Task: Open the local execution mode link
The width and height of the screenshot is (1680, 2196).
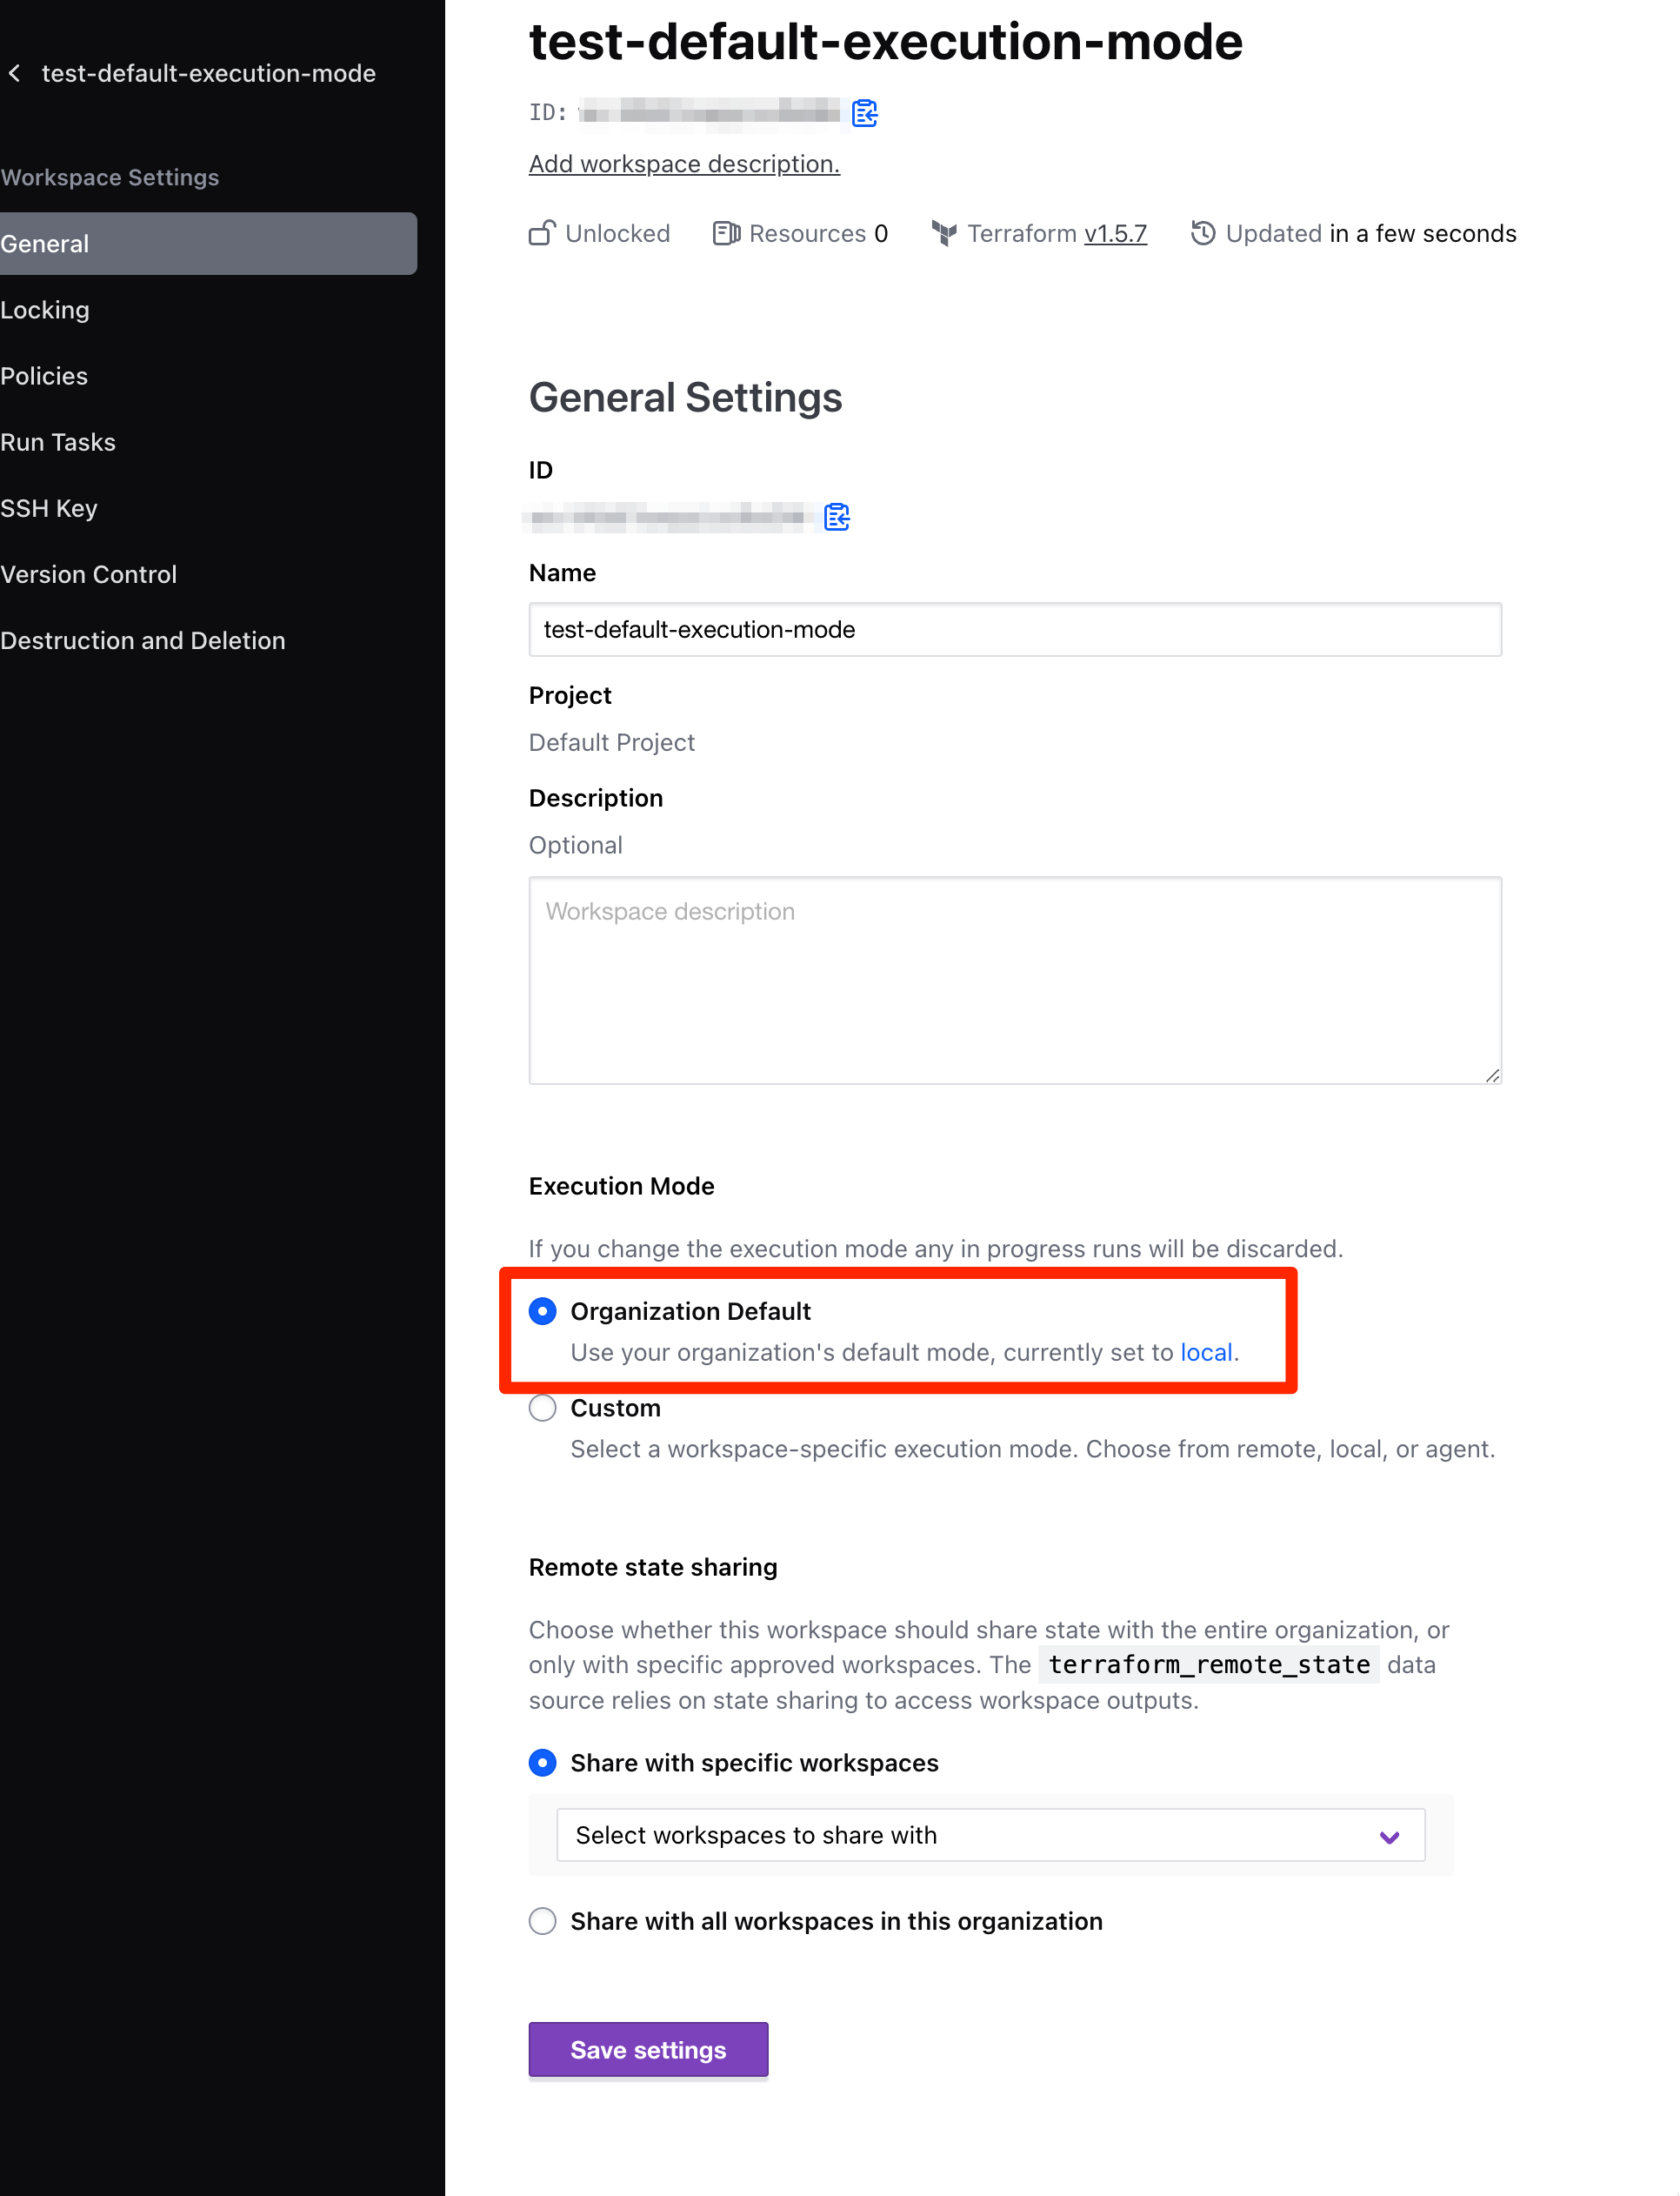Action: coord(1206,1351)
